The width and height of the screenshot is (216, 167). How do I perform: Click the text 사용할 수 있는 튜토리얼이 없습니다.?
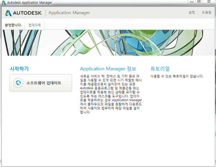[177, 76]
